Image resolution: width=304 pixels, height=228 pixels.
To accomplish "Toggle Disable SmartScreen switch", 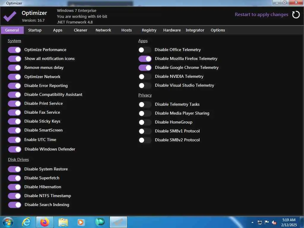I will click(15, 130).
